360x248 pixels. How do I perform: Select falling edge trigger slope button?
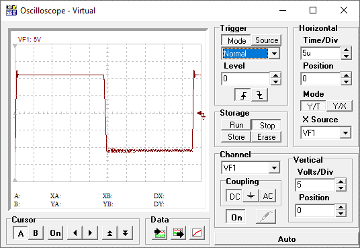tap(259, 95)
